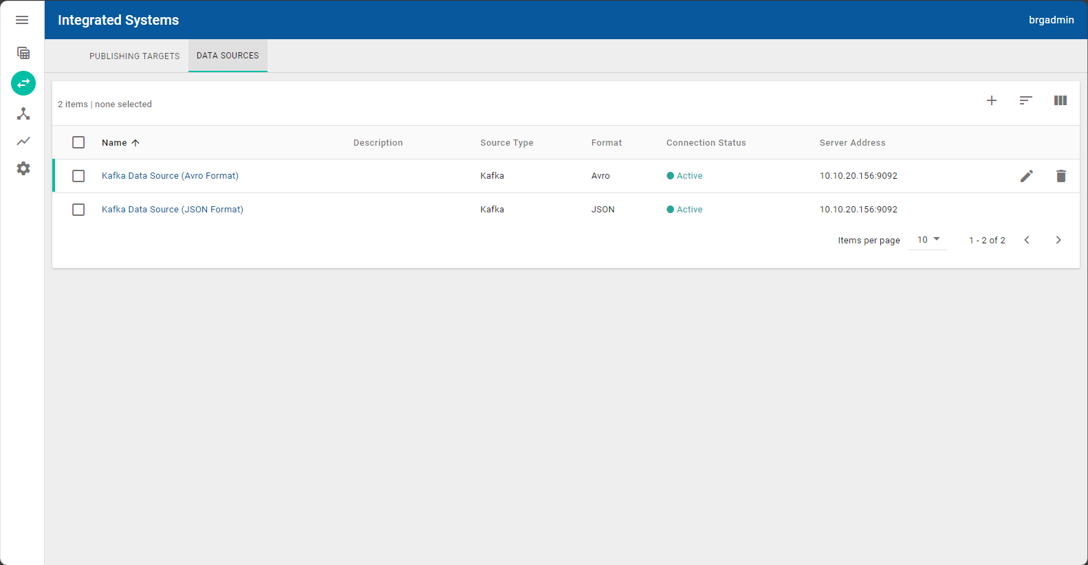Screen dimensions: 1088x565
Task: Add a new data source with plus icon
Action: pos(992,100)
